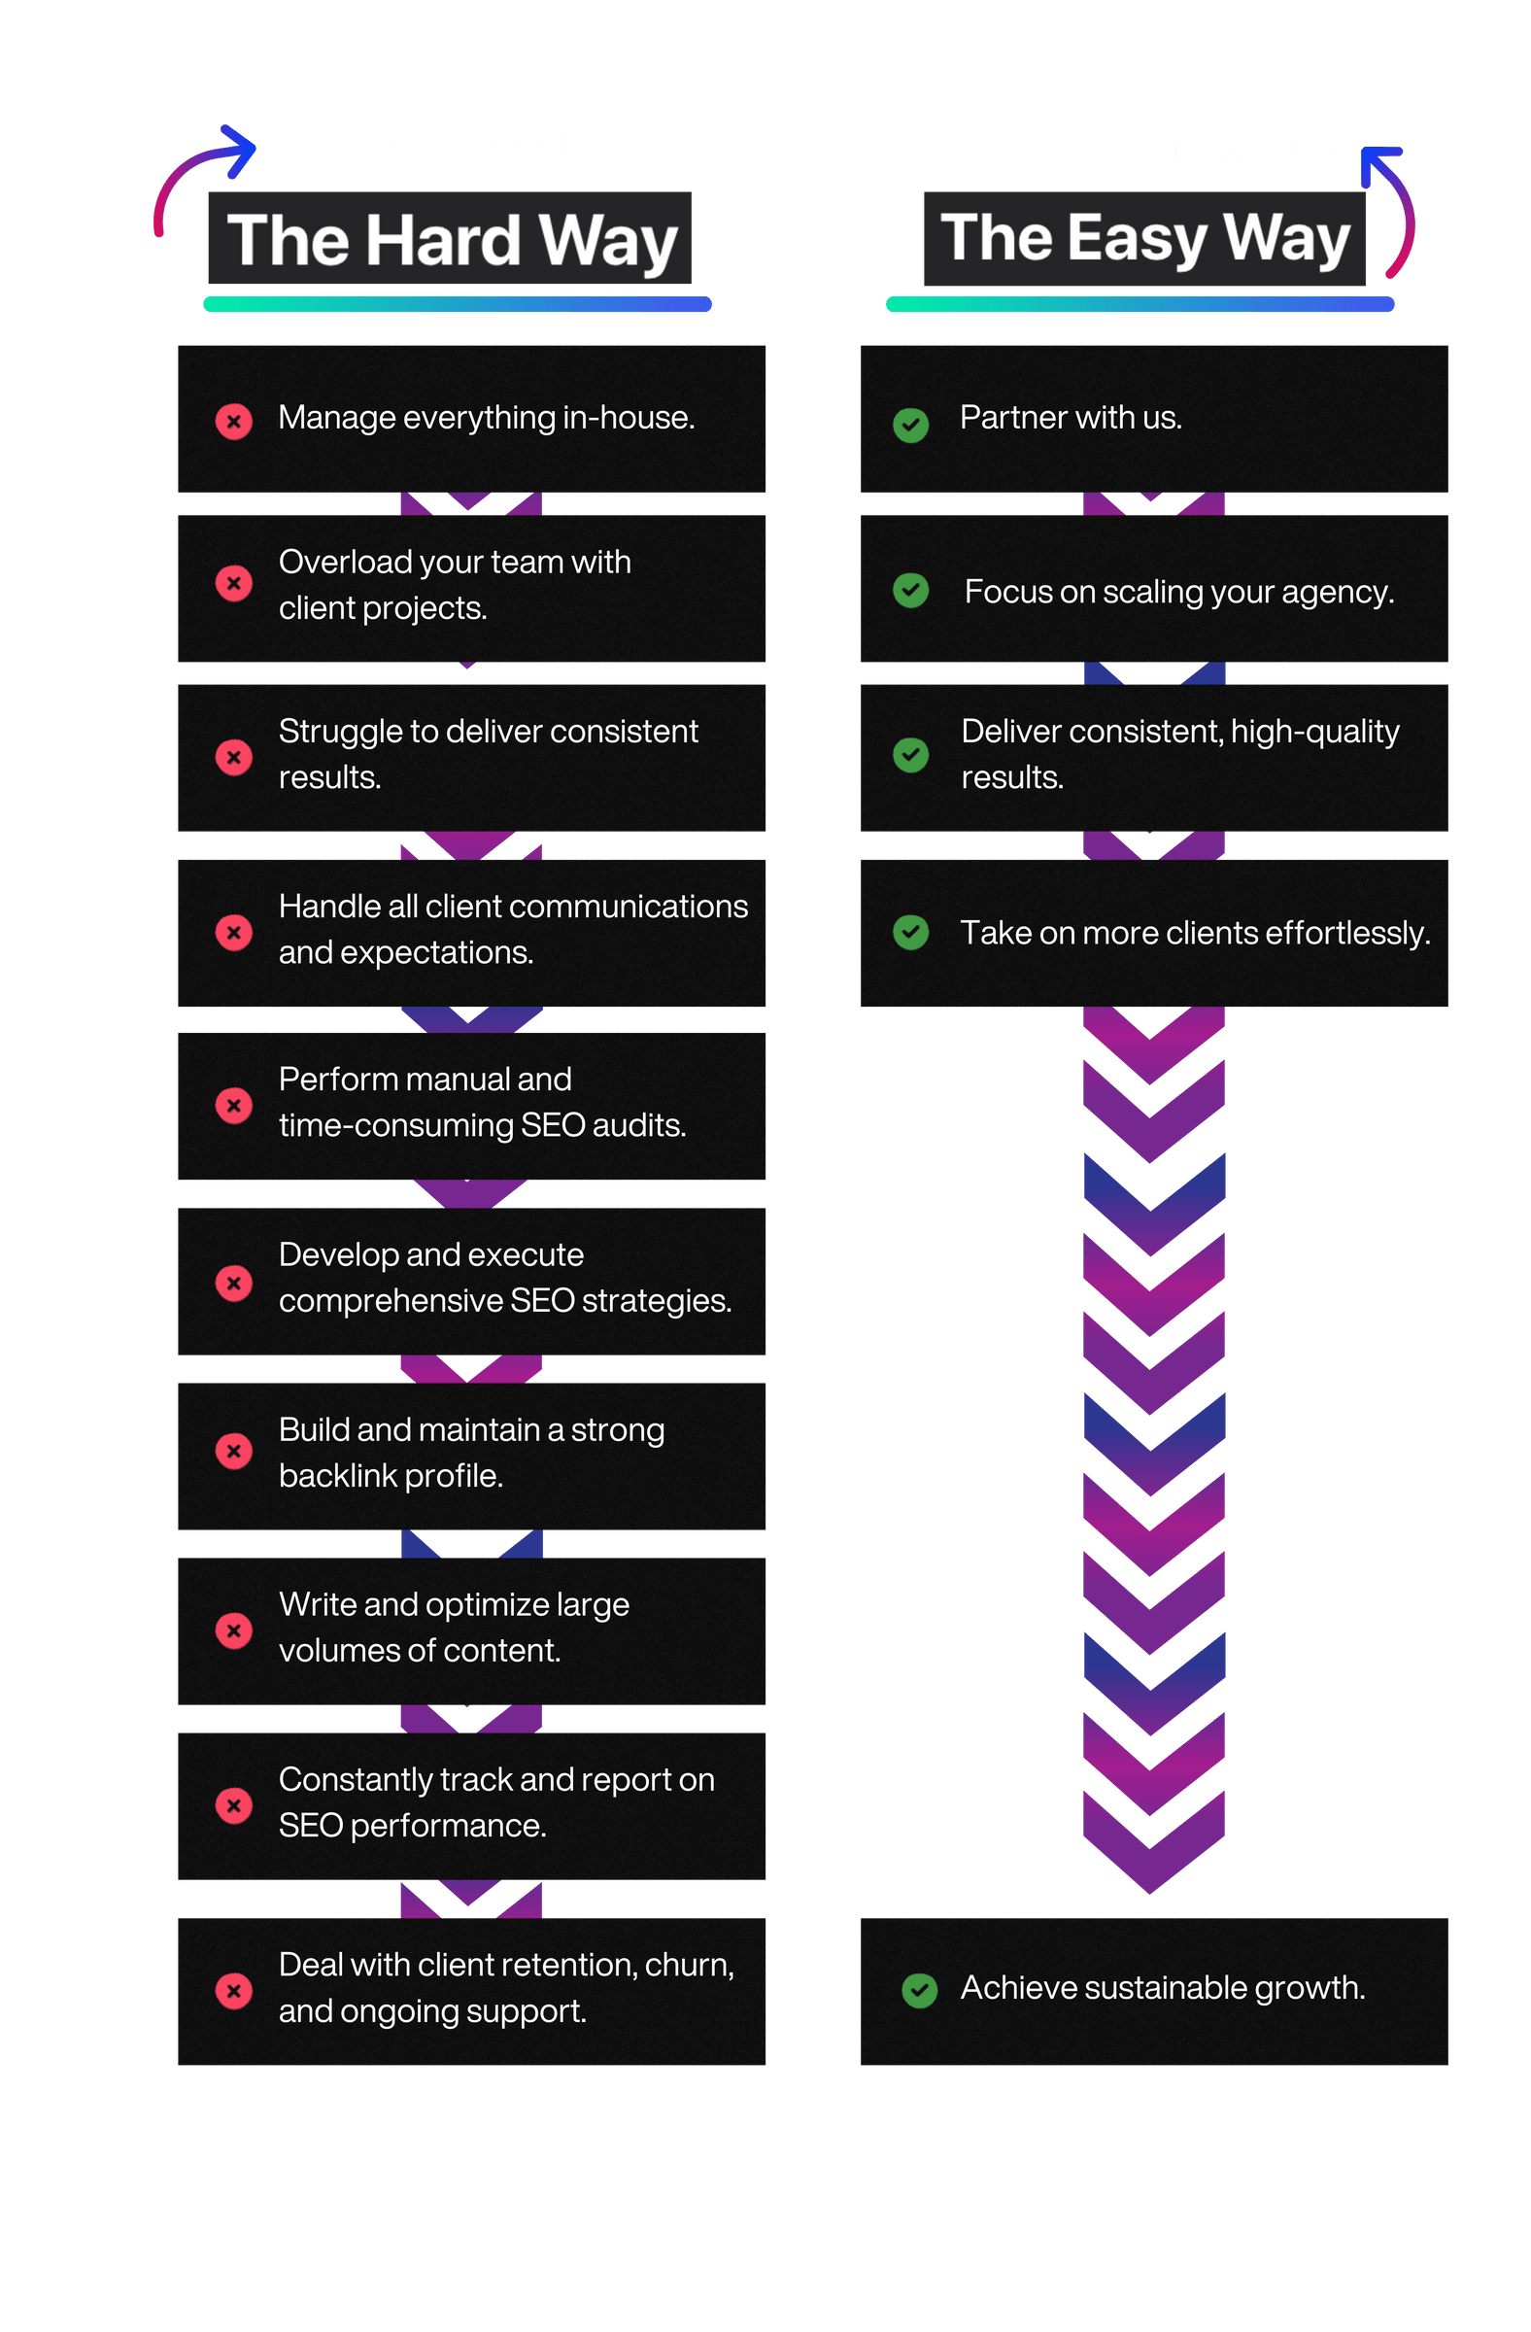Click the red X beside 'Manage everything in-house'
This screenshot has height=2332, width=1531.
[x=233, y=422]
